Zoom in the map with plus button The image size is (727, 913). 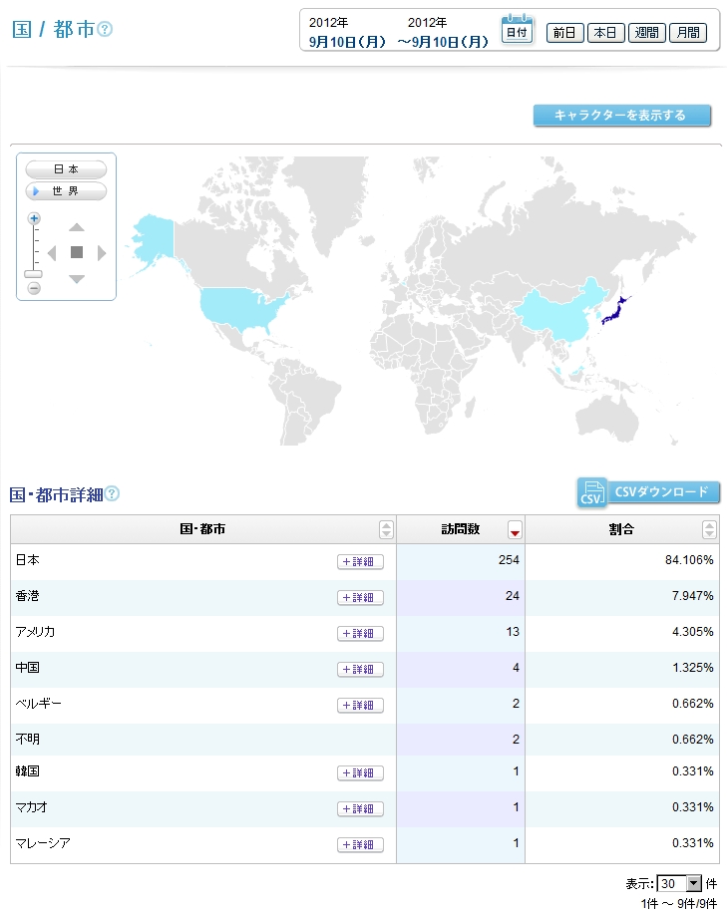coord(34,218)
